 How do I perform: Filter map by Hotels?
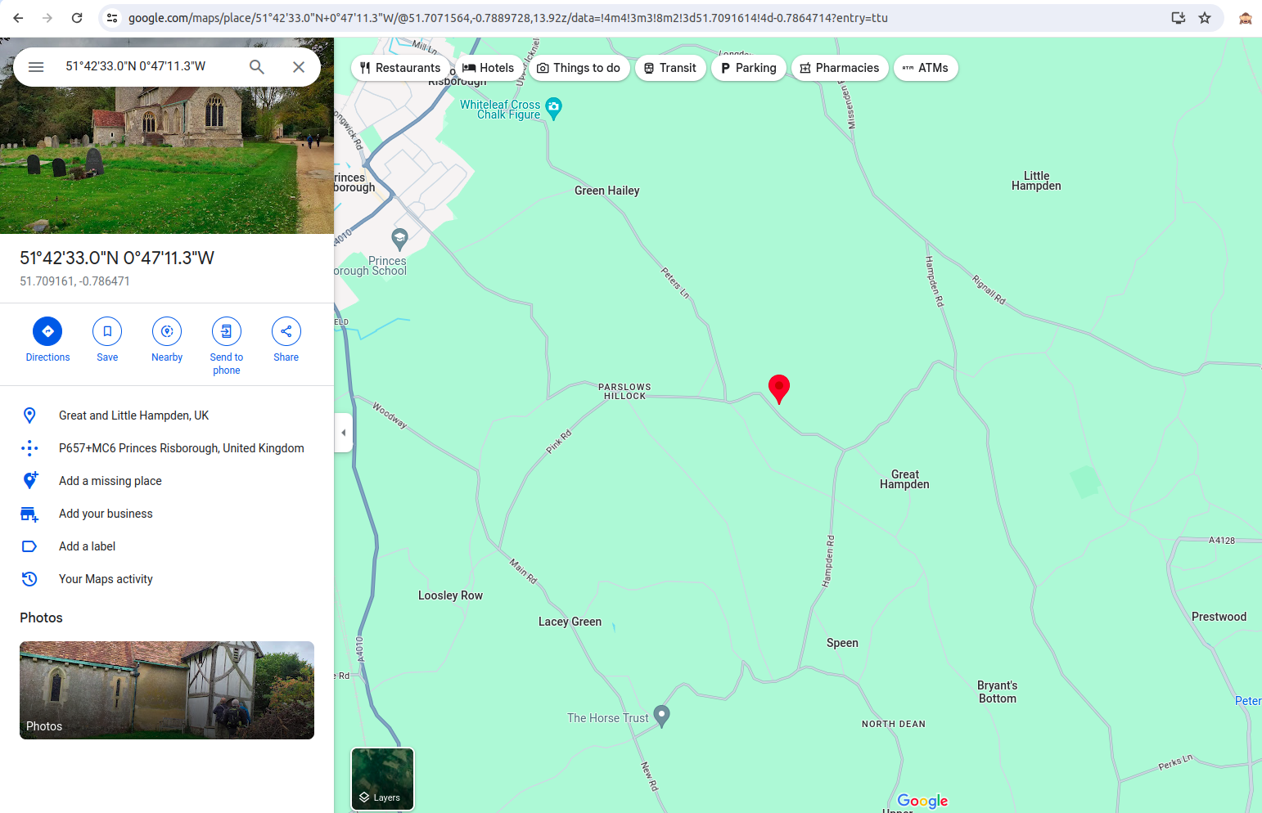coord(489,68)
